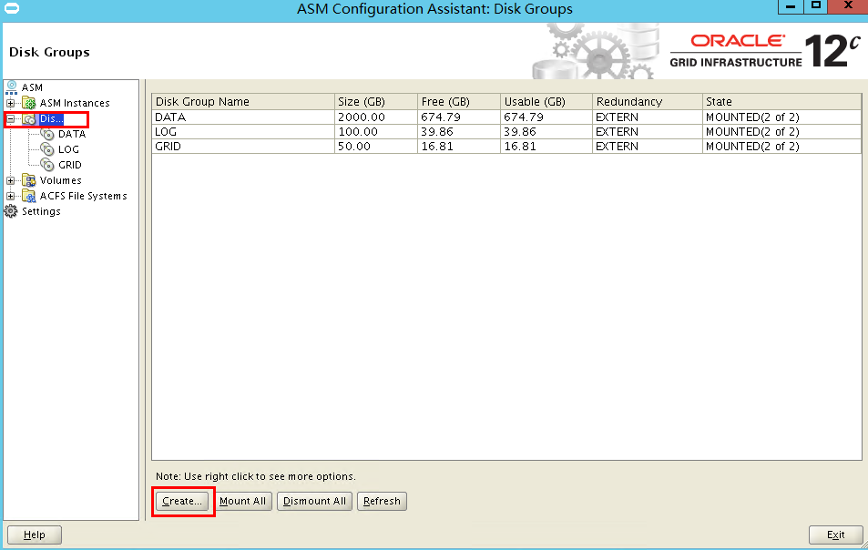Click the Volumes folder icon
This screenshot has height=550, width=868.
pyautogui.click(x=29, y=180)
